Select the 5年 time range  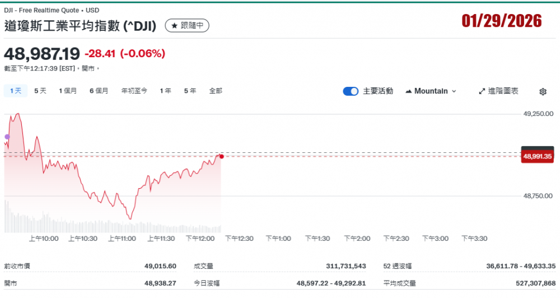(190, 91)
